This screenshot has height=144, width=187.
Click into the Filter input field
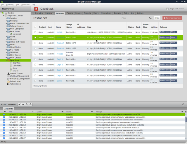135,18
